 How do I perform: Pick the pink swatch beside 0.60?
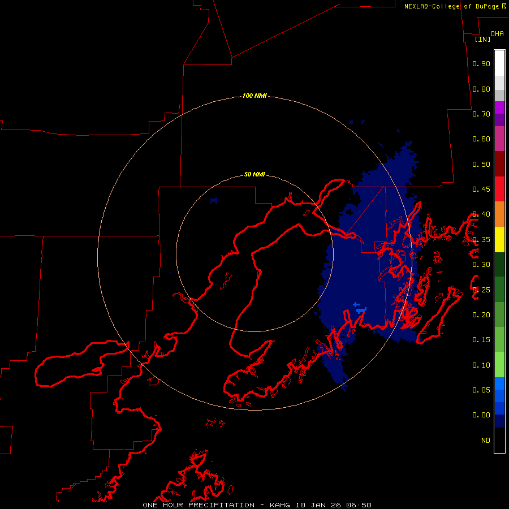[x=499, y=139]
